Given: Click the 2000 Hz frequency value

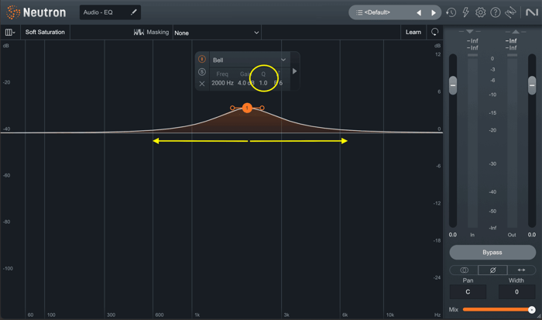Looking at the screenshot, I should click(222, 83).
